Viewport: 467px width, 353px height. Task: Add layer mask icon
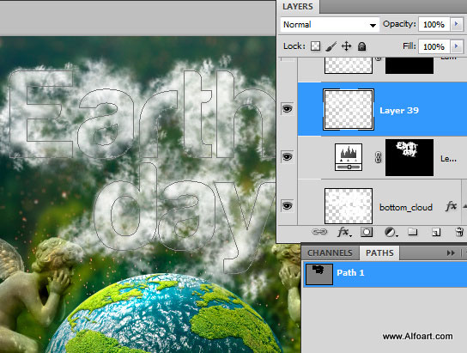click(367, 232)
